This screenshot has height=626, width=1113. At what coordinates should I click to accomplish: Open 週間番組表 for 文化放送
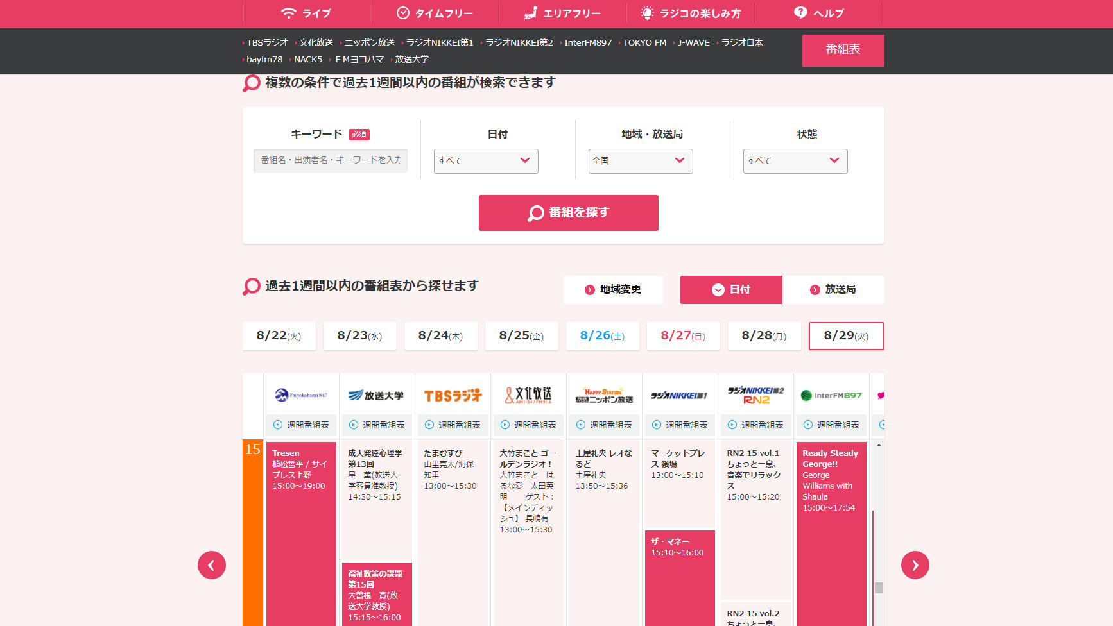[x=528, y=425]
